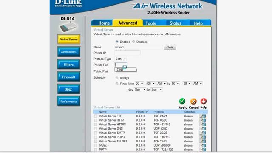The height and width of the screenshot is (153, 272).
Task: Check the Virtual Server FTP checkbox
Action: (96, 116)
